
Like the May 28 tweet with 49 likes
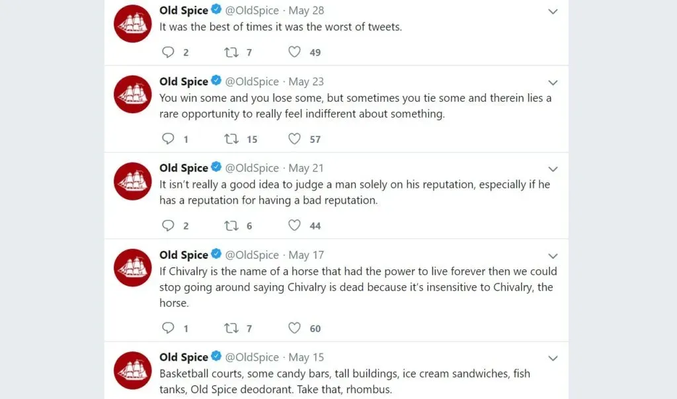click(294, 52)
